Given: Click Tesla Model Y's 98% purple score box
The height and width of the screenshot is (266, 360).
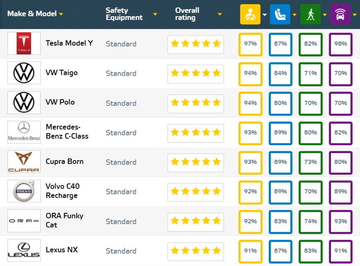Looking at the screenshot, I should [x=340, y=44].
